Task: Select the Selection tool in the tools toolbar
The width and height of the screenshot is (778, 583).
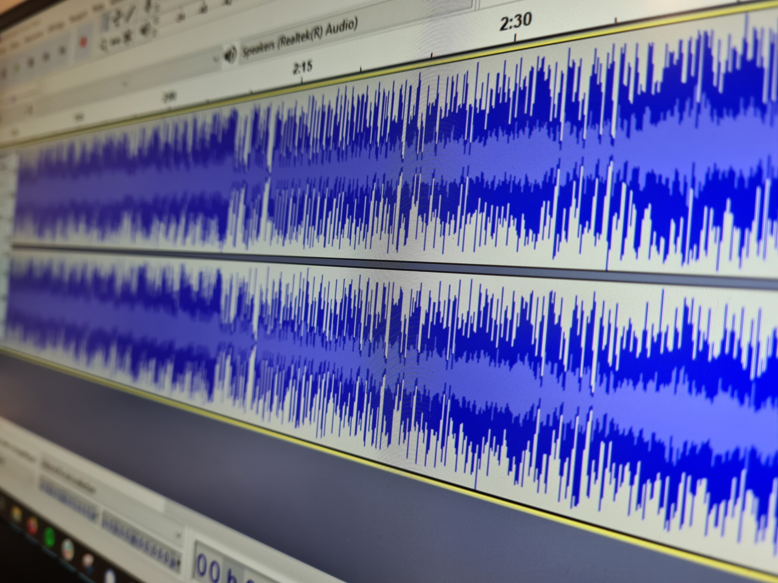Action: (x=105, y=22)
